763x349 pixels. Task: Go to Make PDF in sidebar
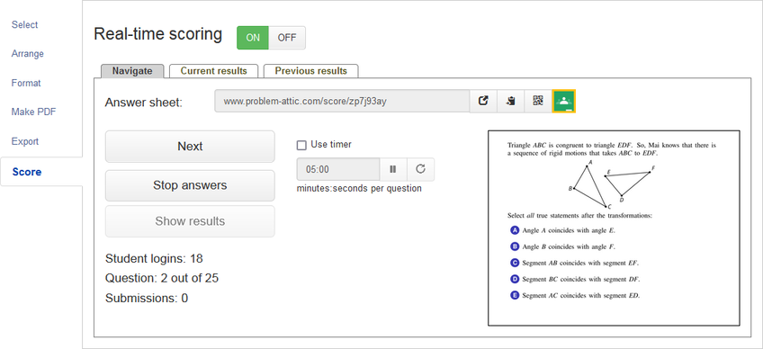coord(33,112)
